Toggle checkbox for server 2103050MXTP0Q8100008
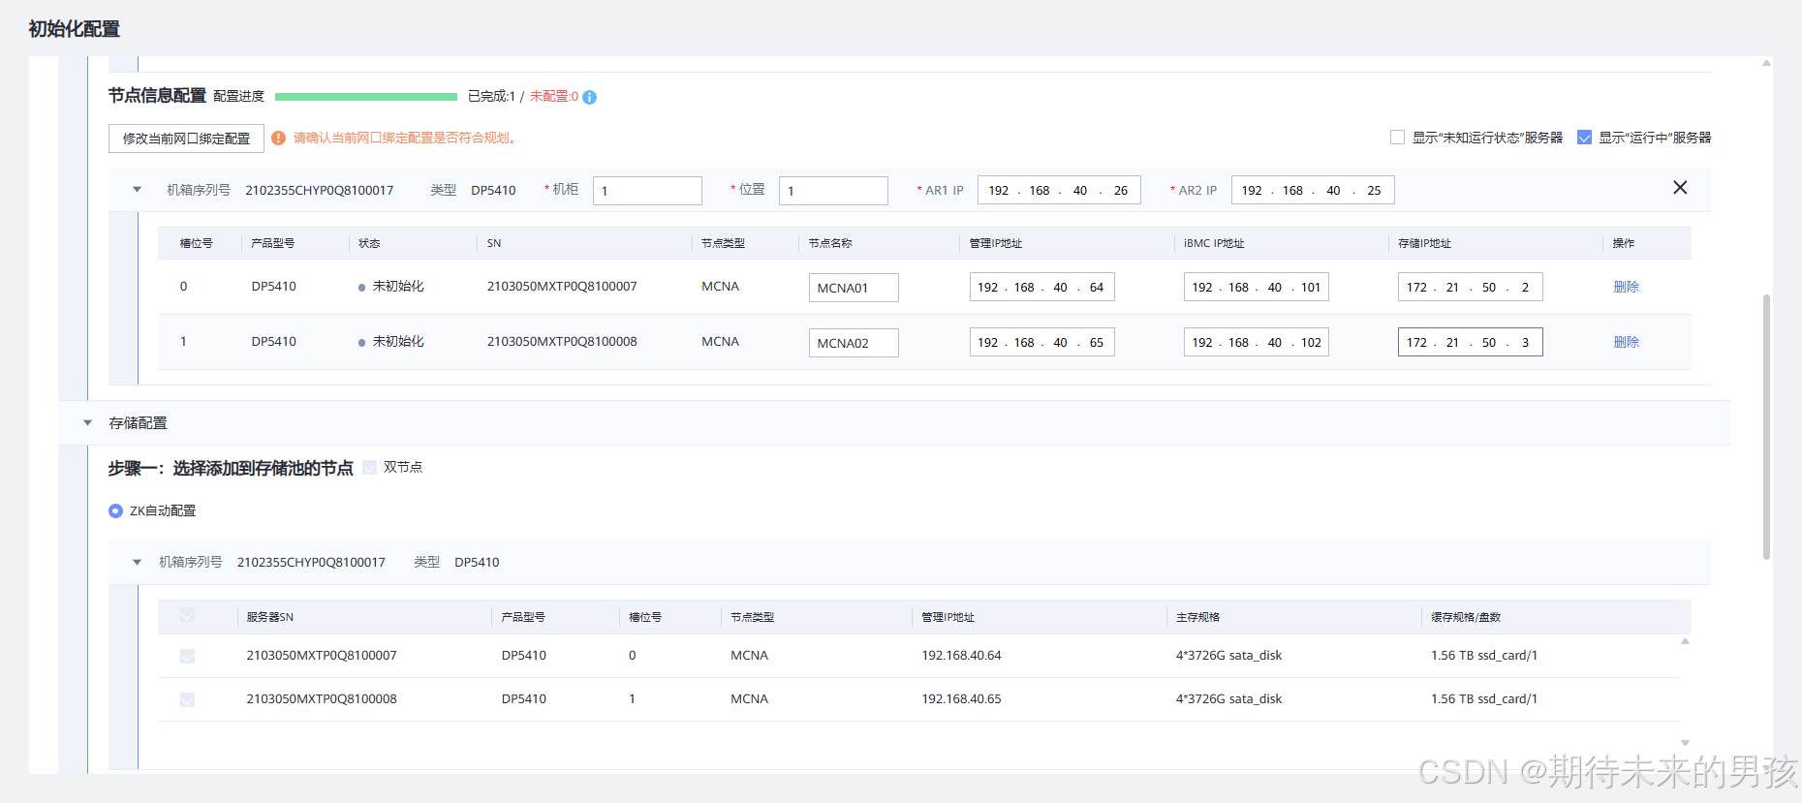 tap(187, 699)
